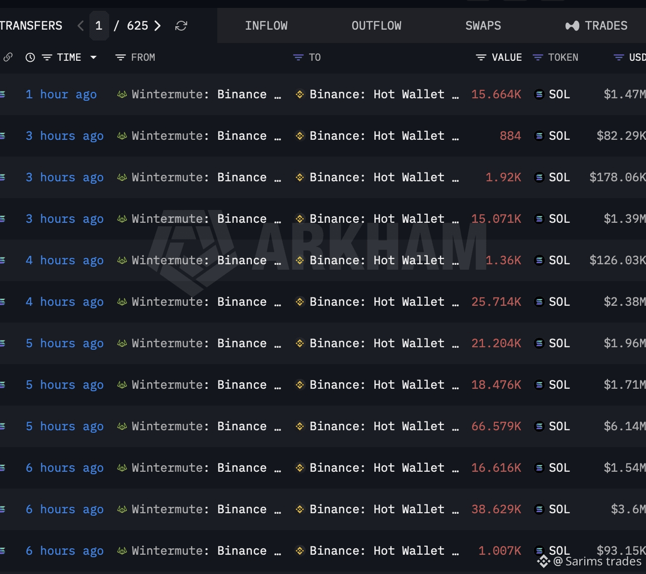The height and width of the screenshot is (574, 646).
Task: Open Binance: Hot Wallet recipient in the 25.714K row
Action: 384,302
